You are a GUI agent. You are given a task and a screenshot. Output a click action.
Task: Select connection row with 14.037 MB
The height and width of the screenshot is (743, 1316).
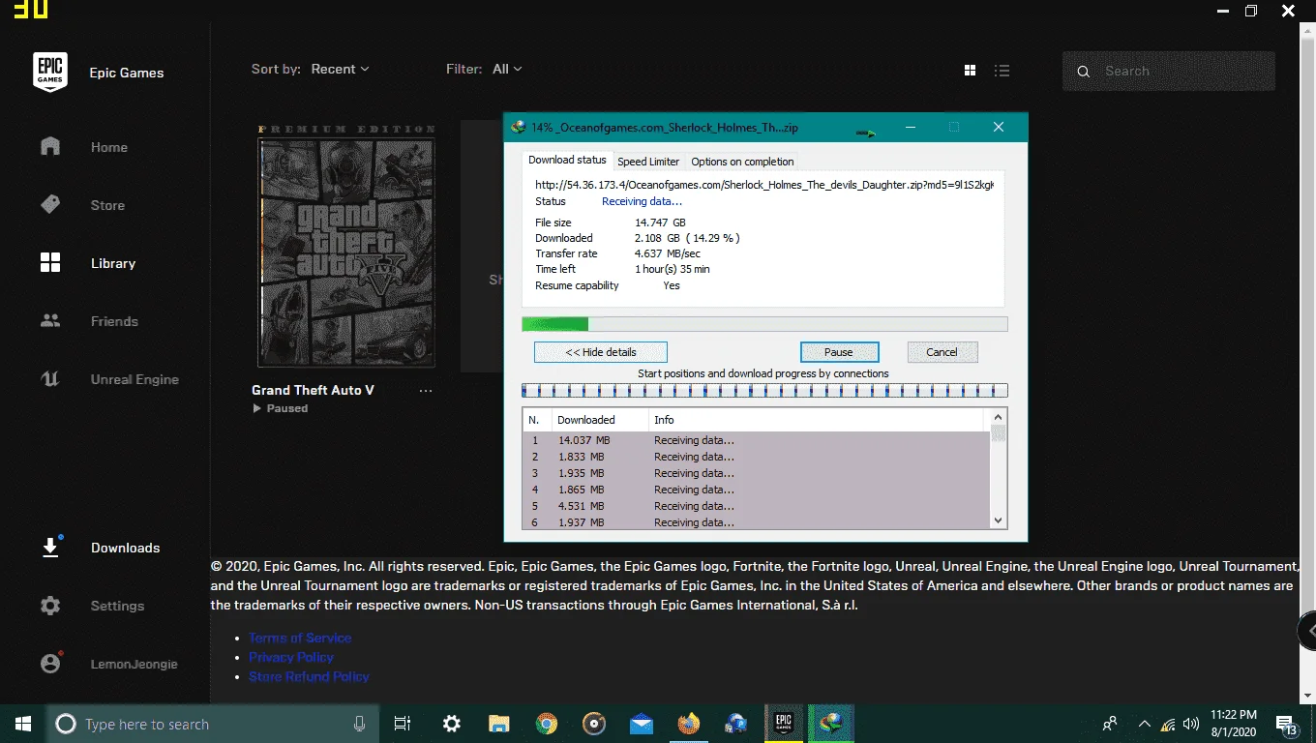coord(756,440)
